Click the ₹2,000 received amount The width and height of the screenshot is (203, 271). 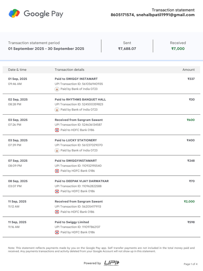189,201
